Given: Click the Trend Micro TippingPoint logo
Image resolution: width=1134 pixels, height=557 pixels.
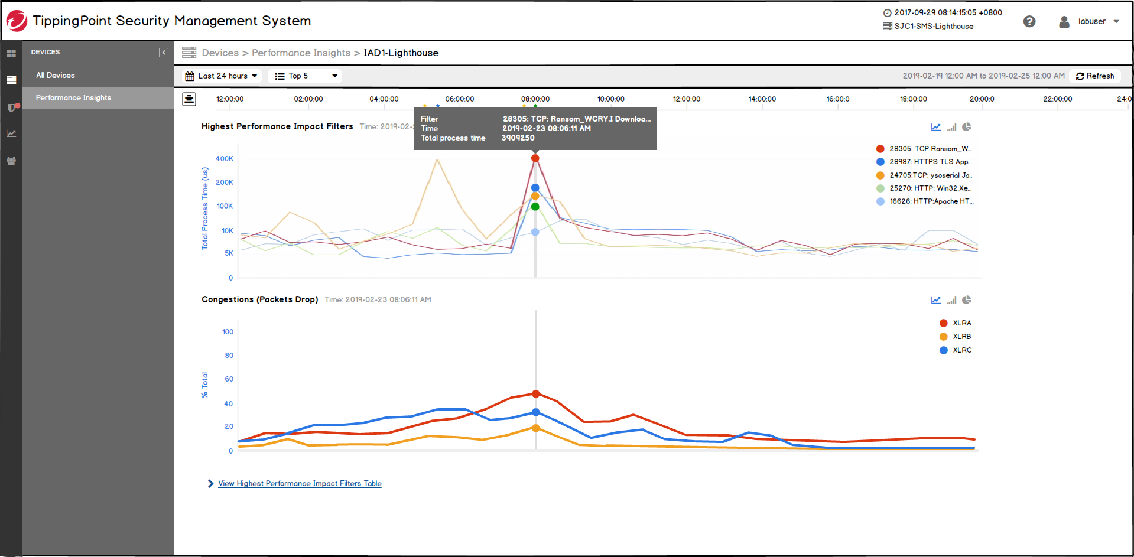Looking at the screenshot, I should pyautogui.click(x=17, y=21).
